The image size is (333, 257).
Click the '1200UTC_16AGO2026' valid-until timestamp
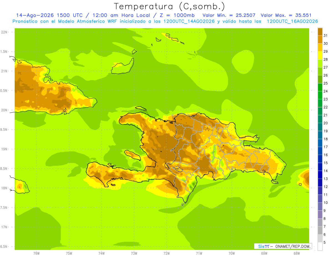tap(292, 21)
